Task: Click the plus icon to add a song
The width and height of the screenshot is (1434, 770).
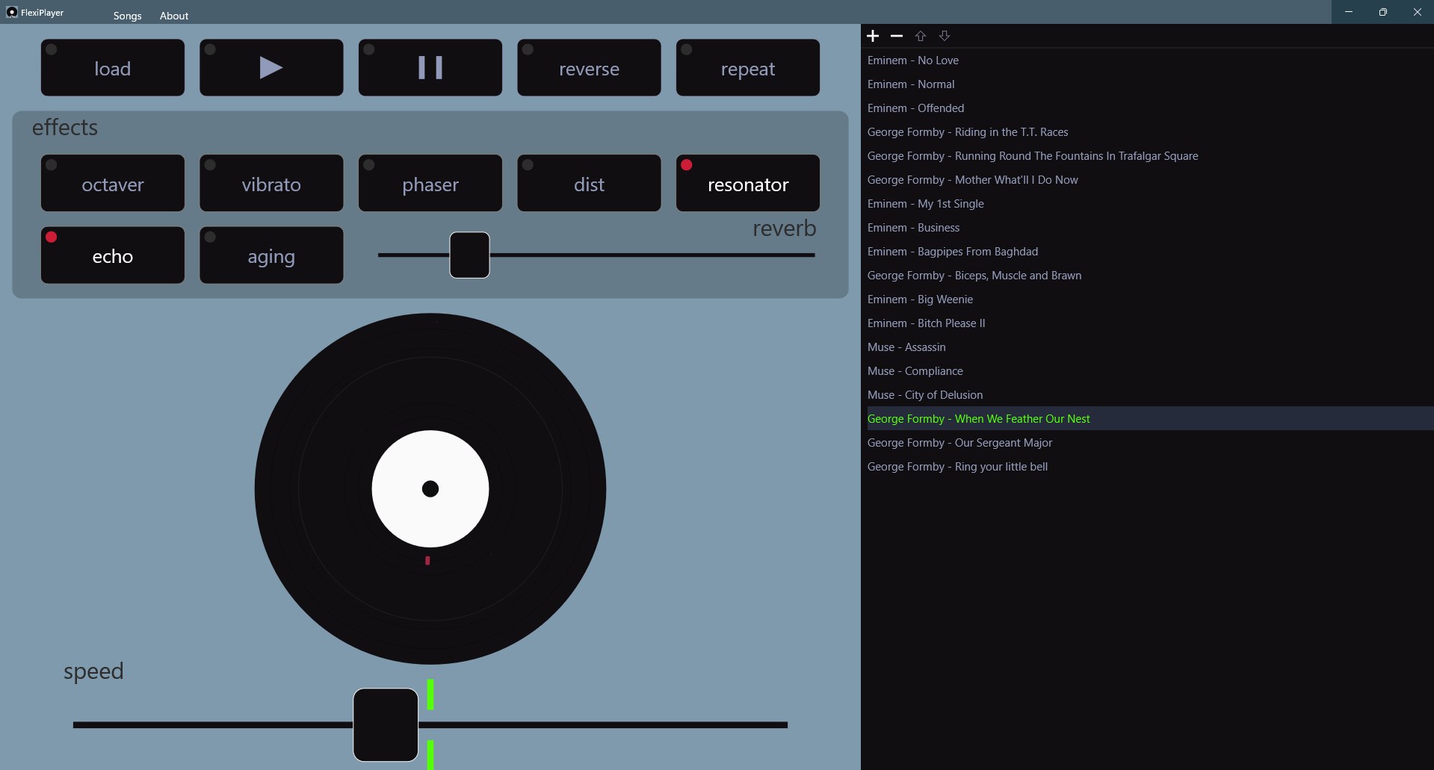Action: [x=872, y=35]
